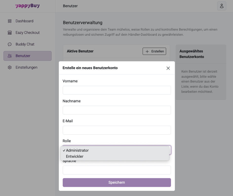
Task: Click the plus icon on Erstellen
Action: pyautogui.click(x=147, y=51)
